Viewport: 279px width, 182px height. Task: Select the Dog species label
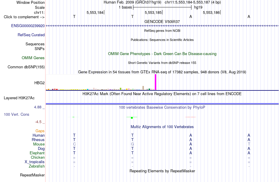click(x=41, y=149)
